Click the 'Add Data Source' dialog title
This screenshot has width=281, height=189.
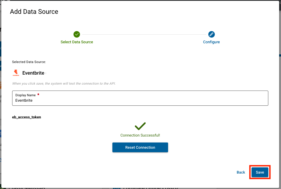point(34,11)
